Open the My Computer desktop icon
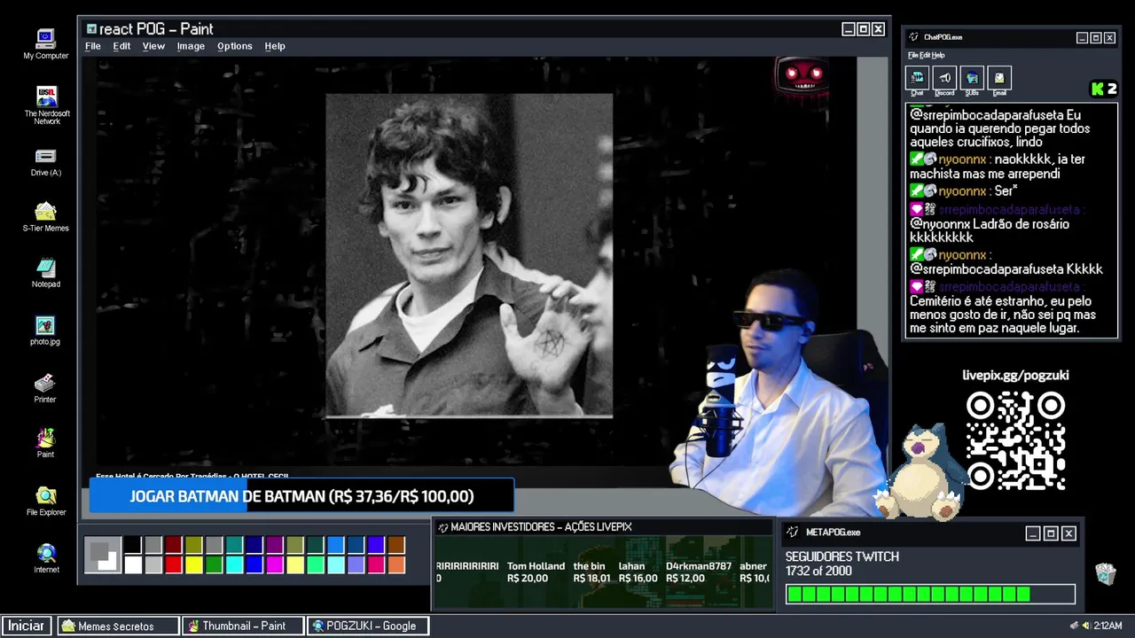The height and width of the screenshot is (638, 1135). [45, 43]
